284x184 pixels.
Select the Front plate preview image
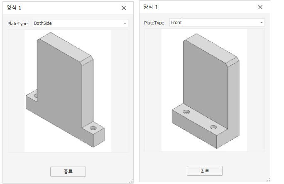tap(204, 90)
